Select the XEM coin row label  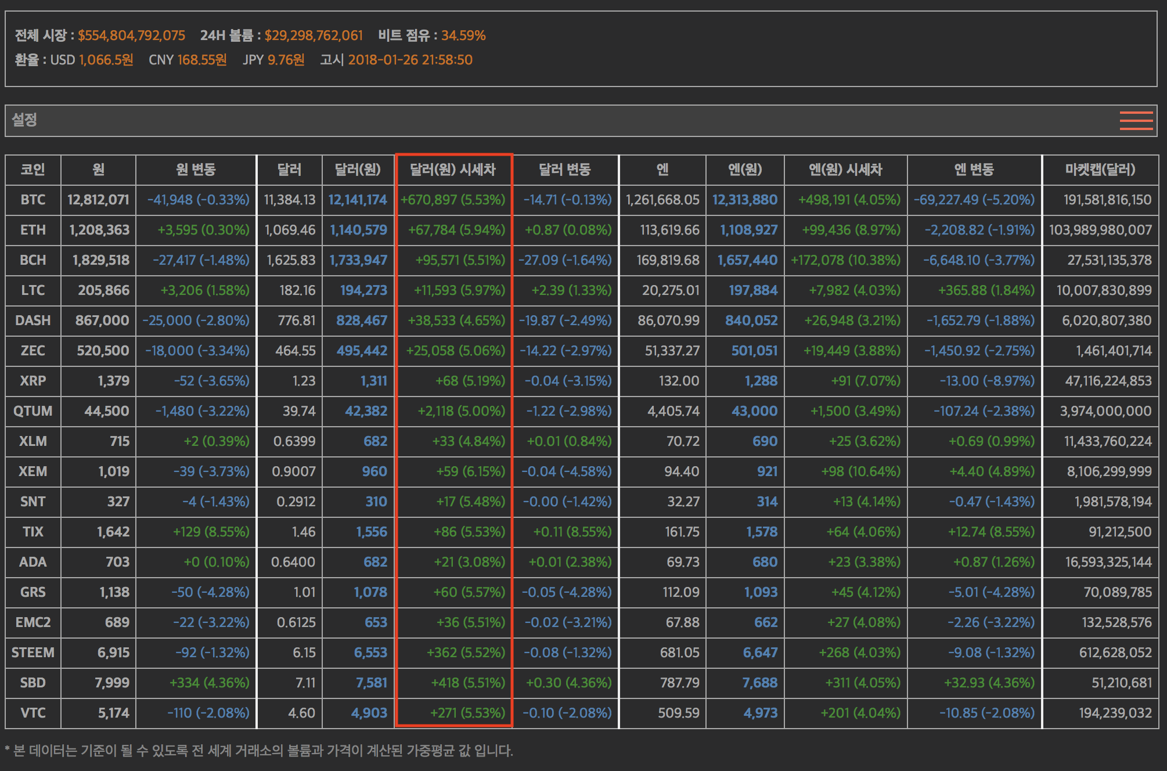click(33, 471)
